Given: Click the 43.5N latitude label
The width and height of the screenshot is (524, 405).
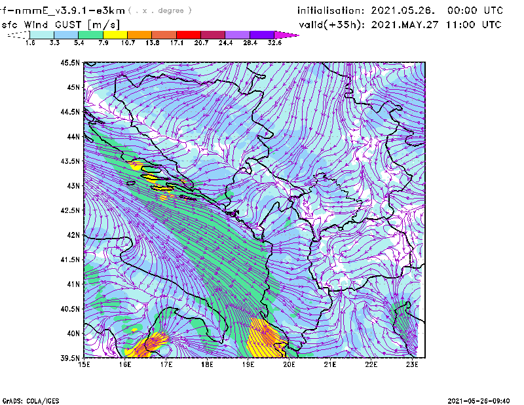Looking at the screenshot, I should pyautogui.click(x=70, y=161).
